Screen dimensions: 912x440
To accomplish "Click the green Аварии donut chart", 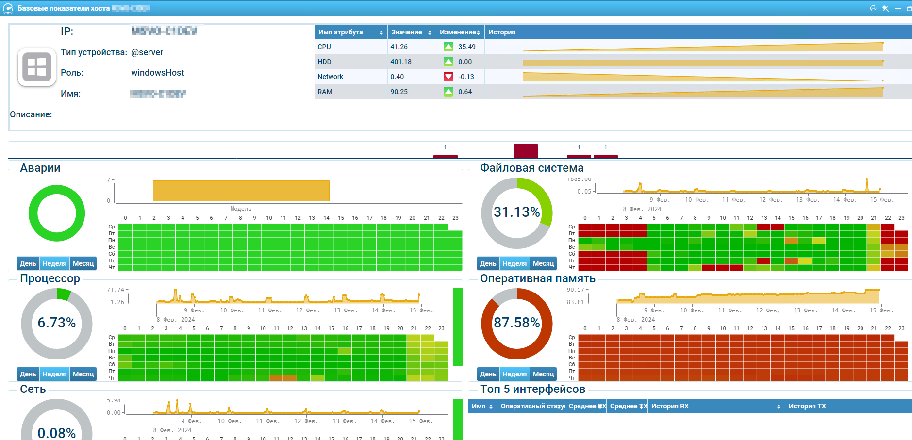I will (57, 213).
